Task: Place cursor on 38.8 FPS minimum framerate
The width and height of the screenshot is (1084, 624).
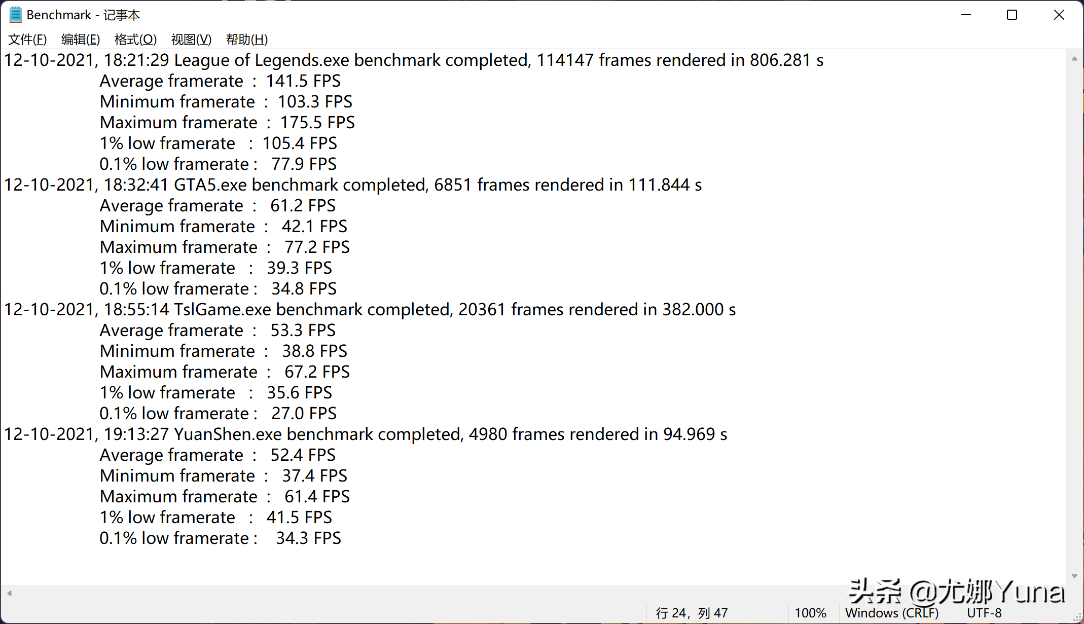Action: (314, 351)
